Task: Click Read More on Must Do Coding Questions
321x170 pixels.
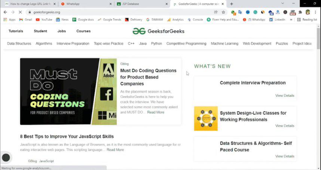Action: point(156,112)
